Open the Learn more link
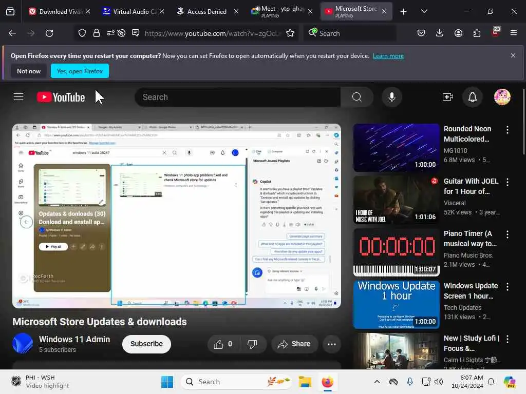This screenshot has width=526, height=394. coord(388,56)
